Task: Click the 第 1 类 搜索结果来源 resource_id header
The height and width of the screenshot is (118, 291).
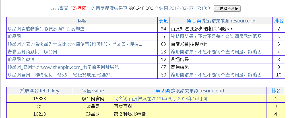Action: point(221,21)
